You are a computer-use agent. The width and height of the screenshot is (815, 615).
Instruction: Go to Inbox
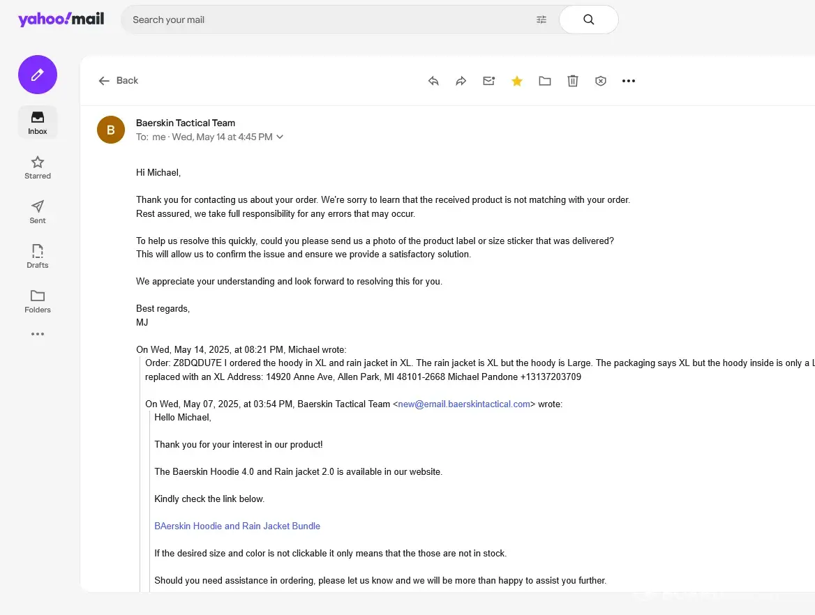tap(38, 123)
